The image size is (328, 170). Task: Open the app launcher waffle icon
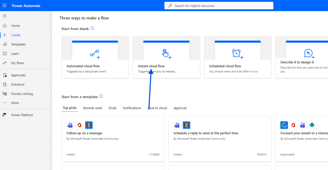pyautogui.click(x=4, y=5)
